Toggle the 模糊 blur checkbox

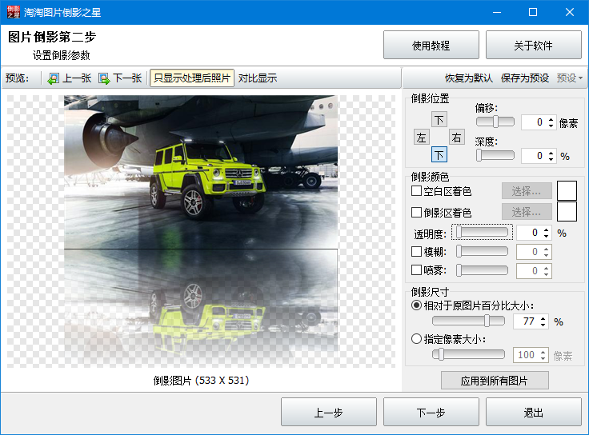[416, 252]
